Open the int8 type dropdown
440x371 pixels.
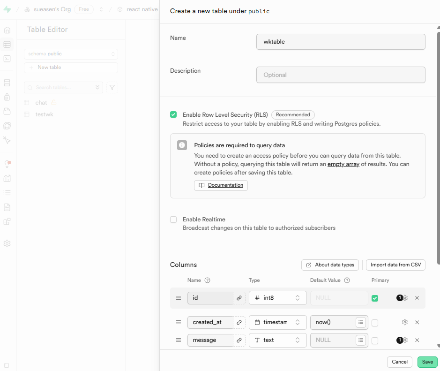(x=278, y=298)
